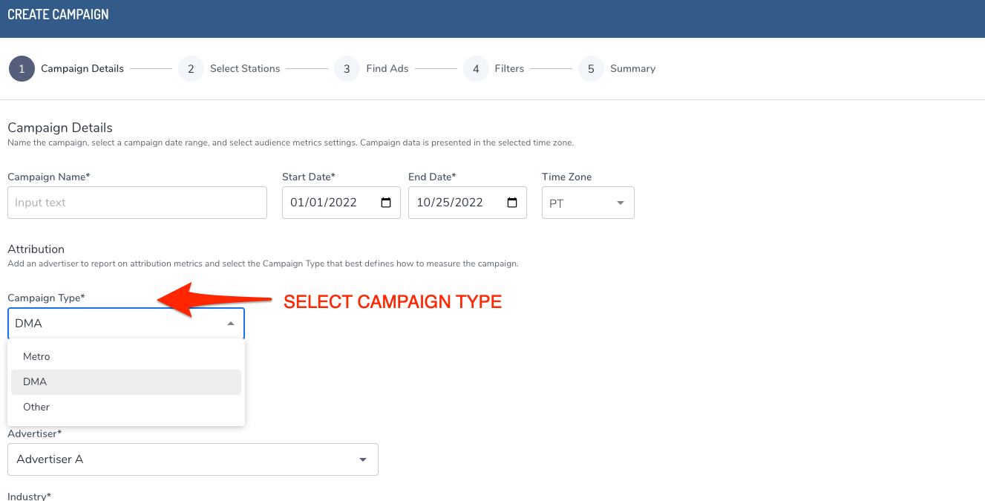
Task: Click the step 2 Select Stations circle
Action: [191, 68]
